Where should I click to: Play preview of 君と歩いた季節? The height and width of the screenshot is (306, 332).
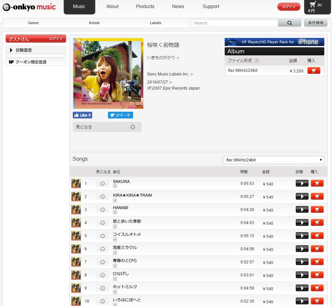pyautogui.click(x=302, y=223)
